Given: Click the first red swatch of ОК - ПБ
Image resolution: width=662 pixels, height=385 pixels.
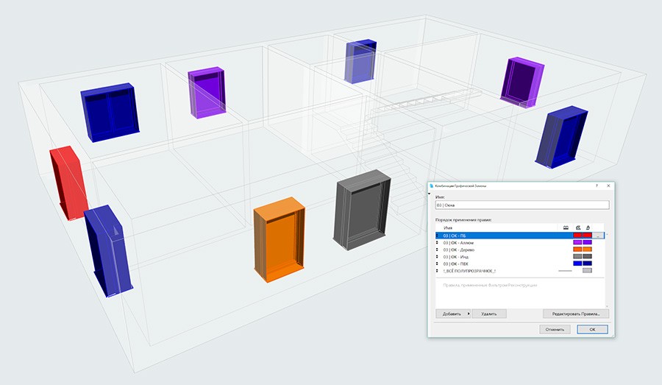Looking at the screenshot, I should pyautogui.click(x=577, y=236).
